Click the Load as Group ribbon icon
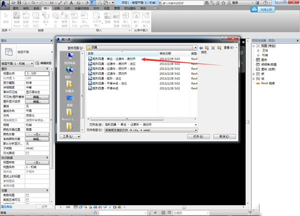The image size is (300, 216). 145,19
